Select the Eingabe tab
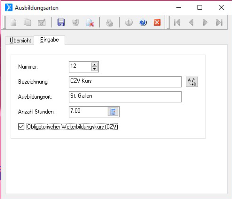232x199 pixels. 49,40
